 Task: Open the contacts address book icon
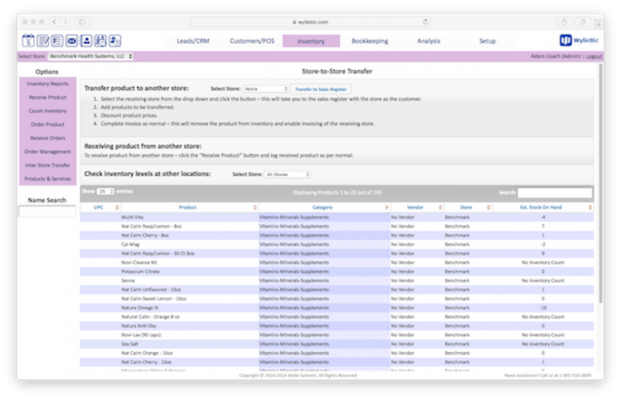pyautogui.click(x=86, y=41)
